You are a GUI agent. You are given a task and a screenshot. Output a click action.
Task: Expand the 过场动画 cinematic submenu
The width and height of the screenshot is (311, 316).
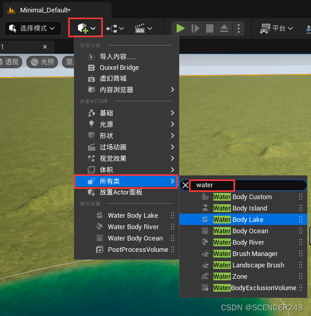[127, 147]
